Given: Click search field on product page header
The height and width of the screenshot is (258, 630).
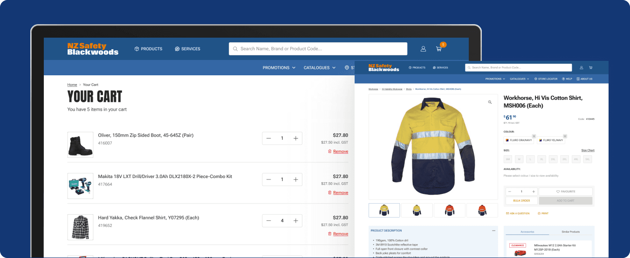Looking at the screenshot, I should click(518, 67).
